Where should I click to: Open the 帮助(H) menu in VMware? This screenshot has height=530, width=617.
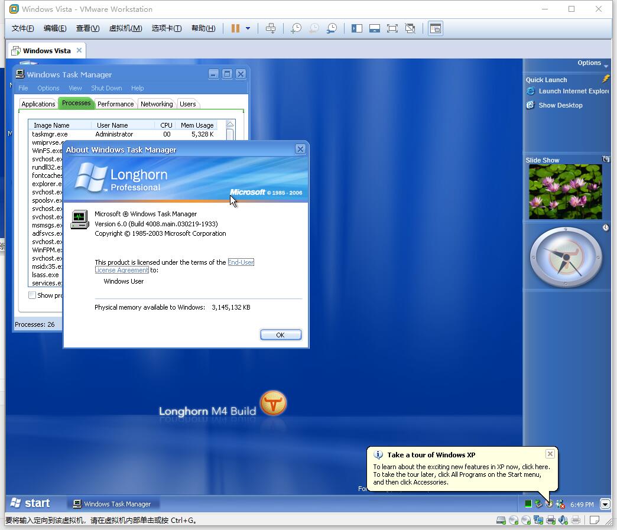[x=203, y=28]
